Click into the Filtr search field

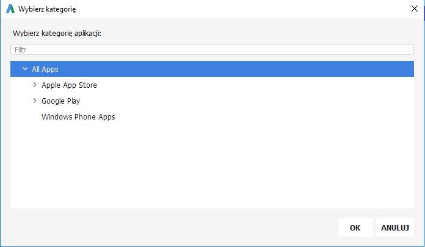pyautogui.click(x=211, y=49)
